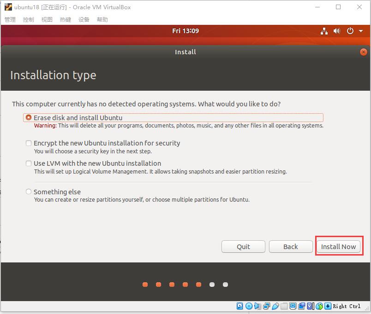Open the 设备 menu
371x314 pixels.
click(84, 19)
